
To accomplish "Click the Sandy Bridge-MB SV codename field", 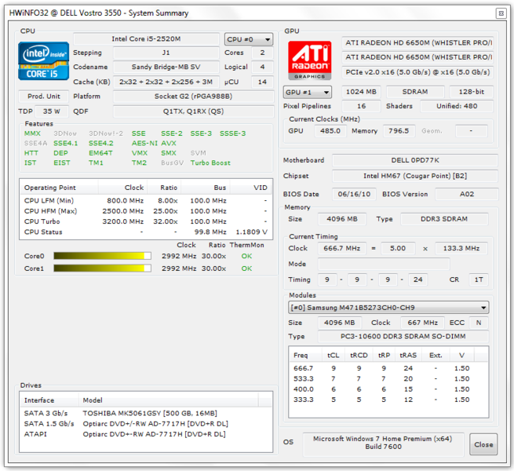I will click(166, 67).
